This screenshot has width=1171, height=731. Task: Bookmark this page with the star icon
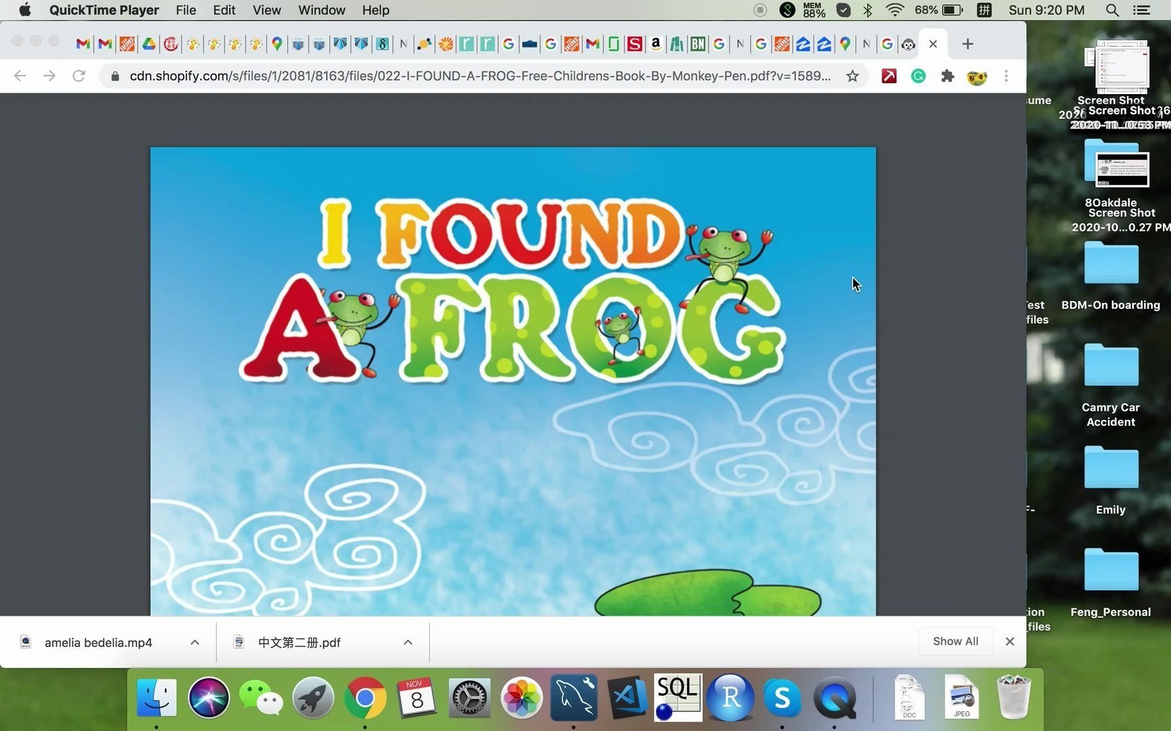852,76
